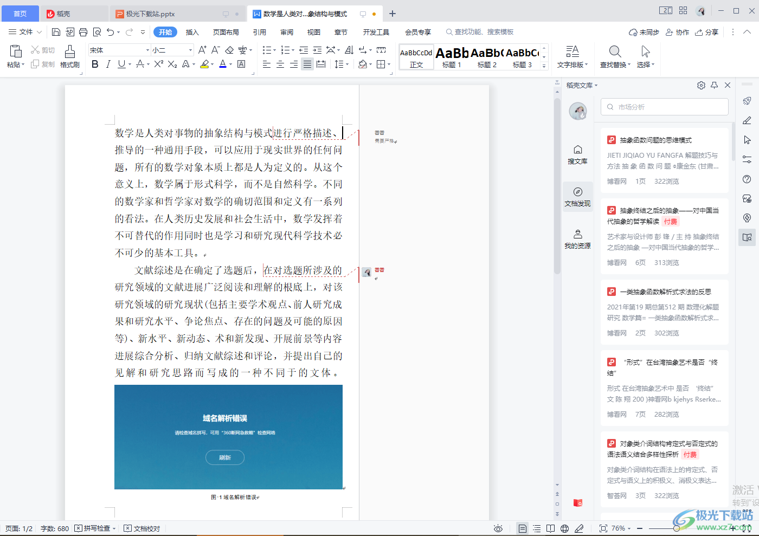Viewport: 759px width, 536px height.
Task: Open the 视图 ribbon tab
Action: (314, 32)
